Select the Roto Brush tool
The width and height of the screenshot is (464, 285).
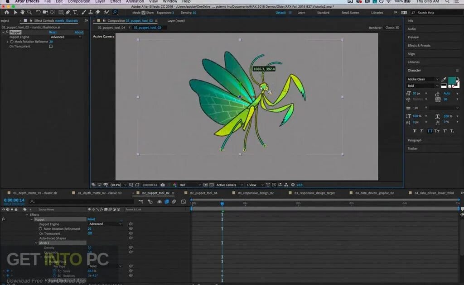pyautogui.click(x=106, y=12)
